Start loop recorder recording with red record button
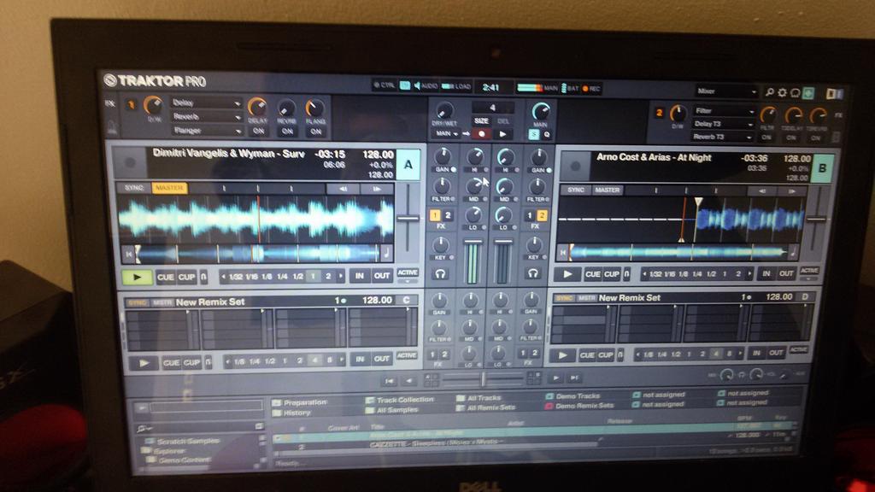The image size is (875, 492). (481, 134)
